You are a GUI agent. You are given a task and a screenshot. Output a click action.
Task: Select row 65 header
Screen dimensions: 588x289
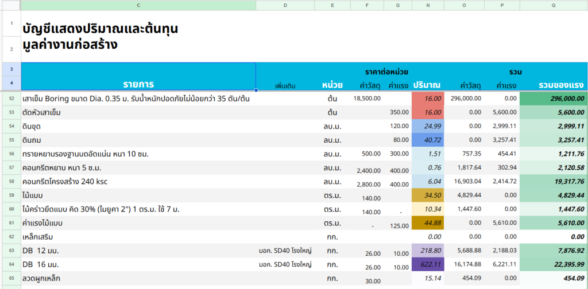click(10, 278)
